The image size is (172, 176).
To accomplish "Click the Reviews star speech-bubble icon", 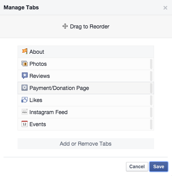I will 25,76.
